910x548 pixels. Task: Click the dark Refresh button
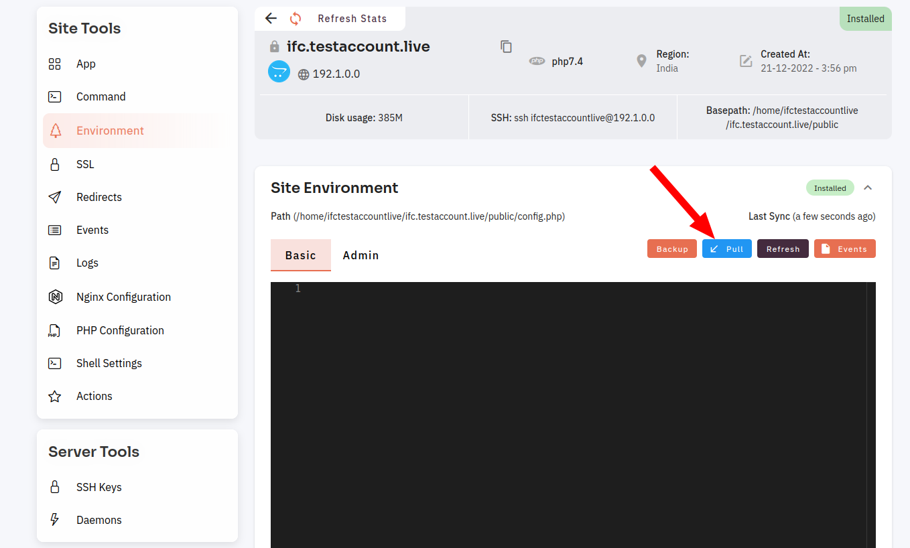coord(783,249)
